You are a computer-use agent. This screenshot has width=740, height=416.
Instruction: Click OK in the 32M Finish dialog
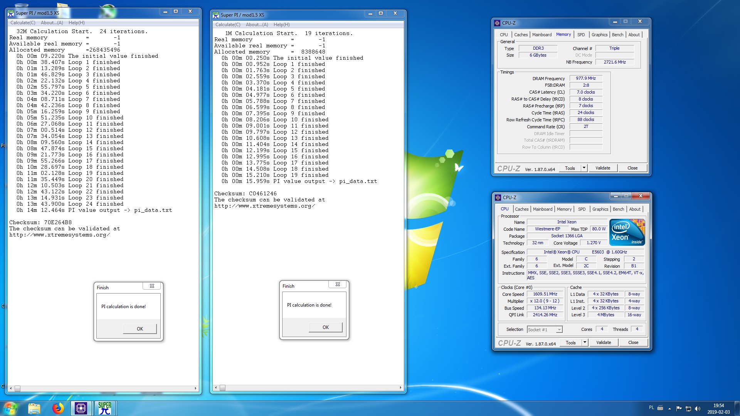[x=140, y=329]
